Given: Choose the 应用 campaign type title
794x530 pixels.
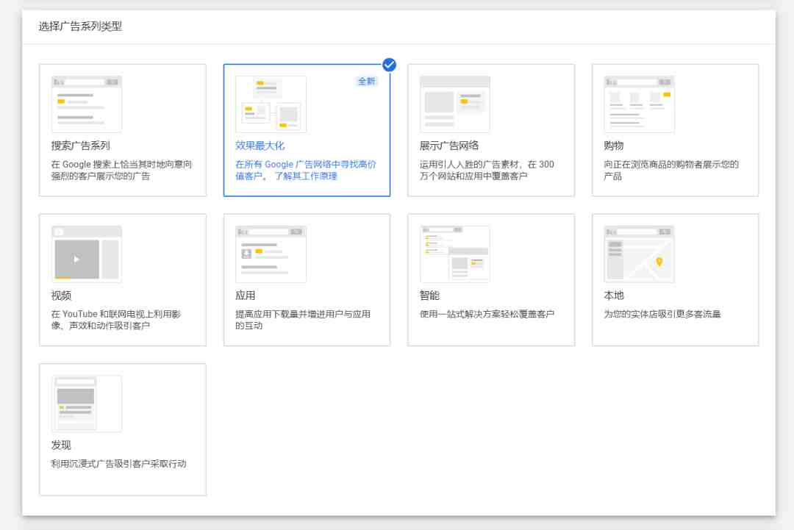Looking at the screenshot, I should click(x=246, y=296).
